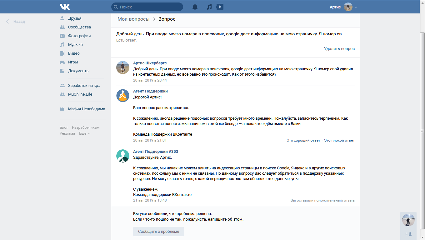Click the header profile avatar
Screen dimensions: 425x240
[348, 7]
